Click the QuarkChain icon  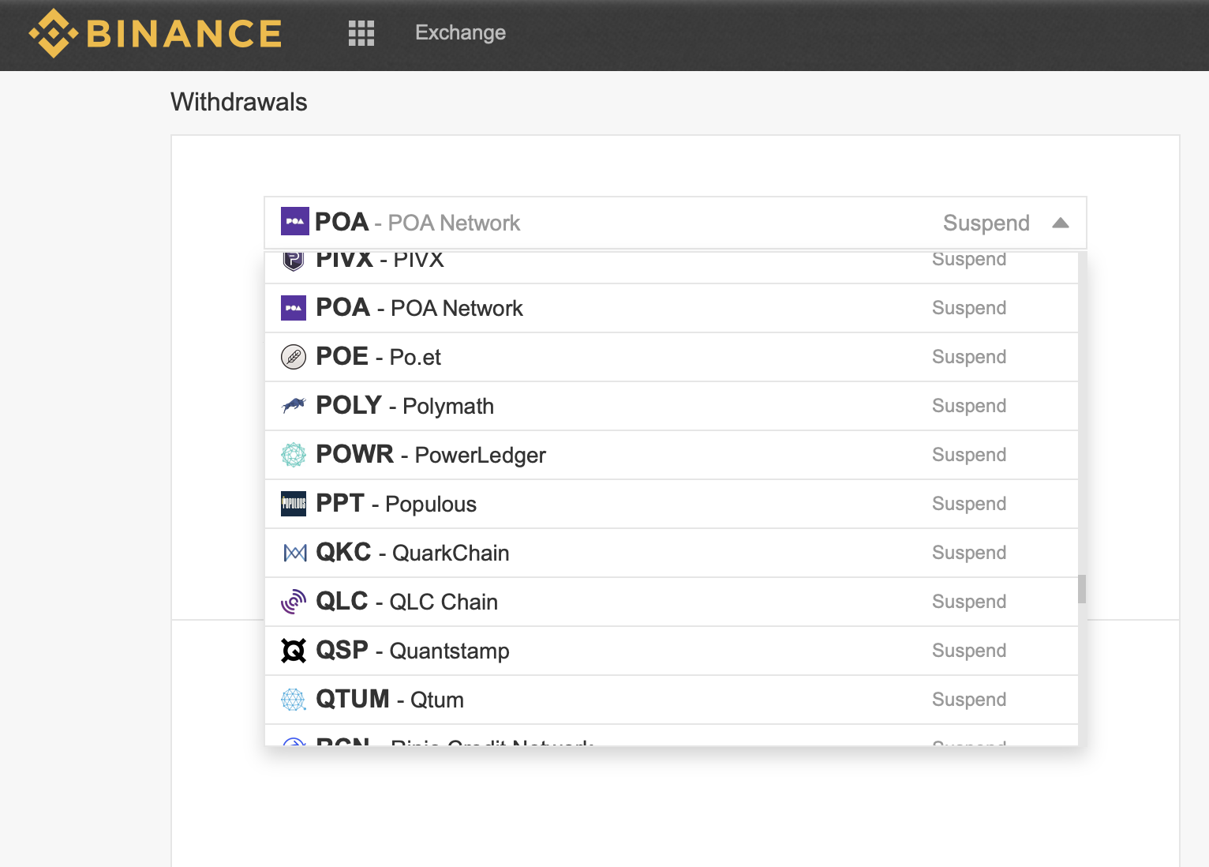[x=293, y=552]
